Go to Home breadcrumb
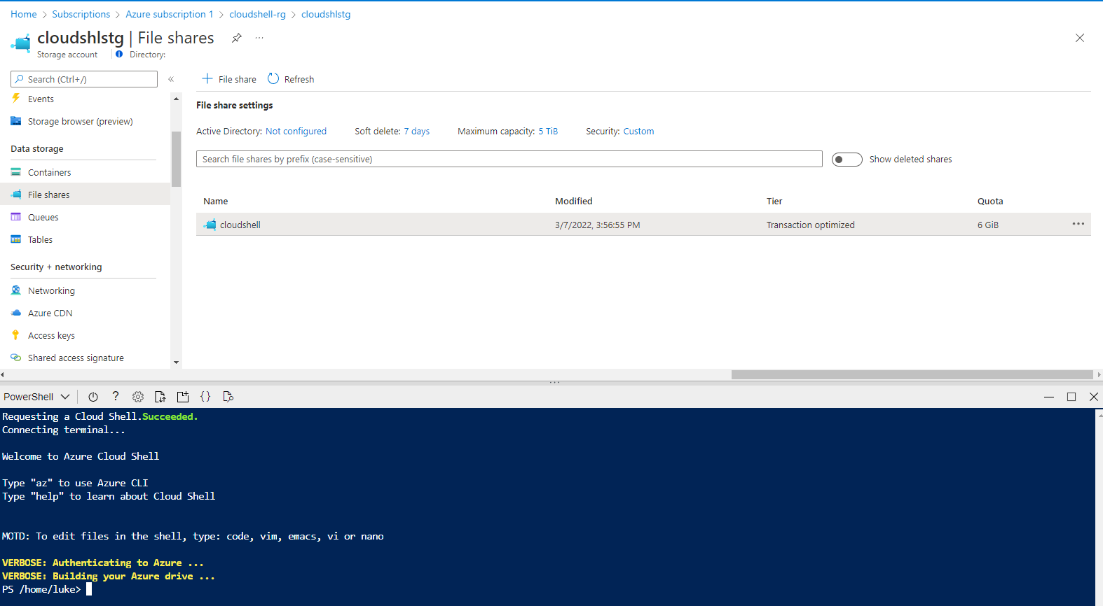This screenshot has height=606, width=1103. pyautogui.click(x=24, y=14)
